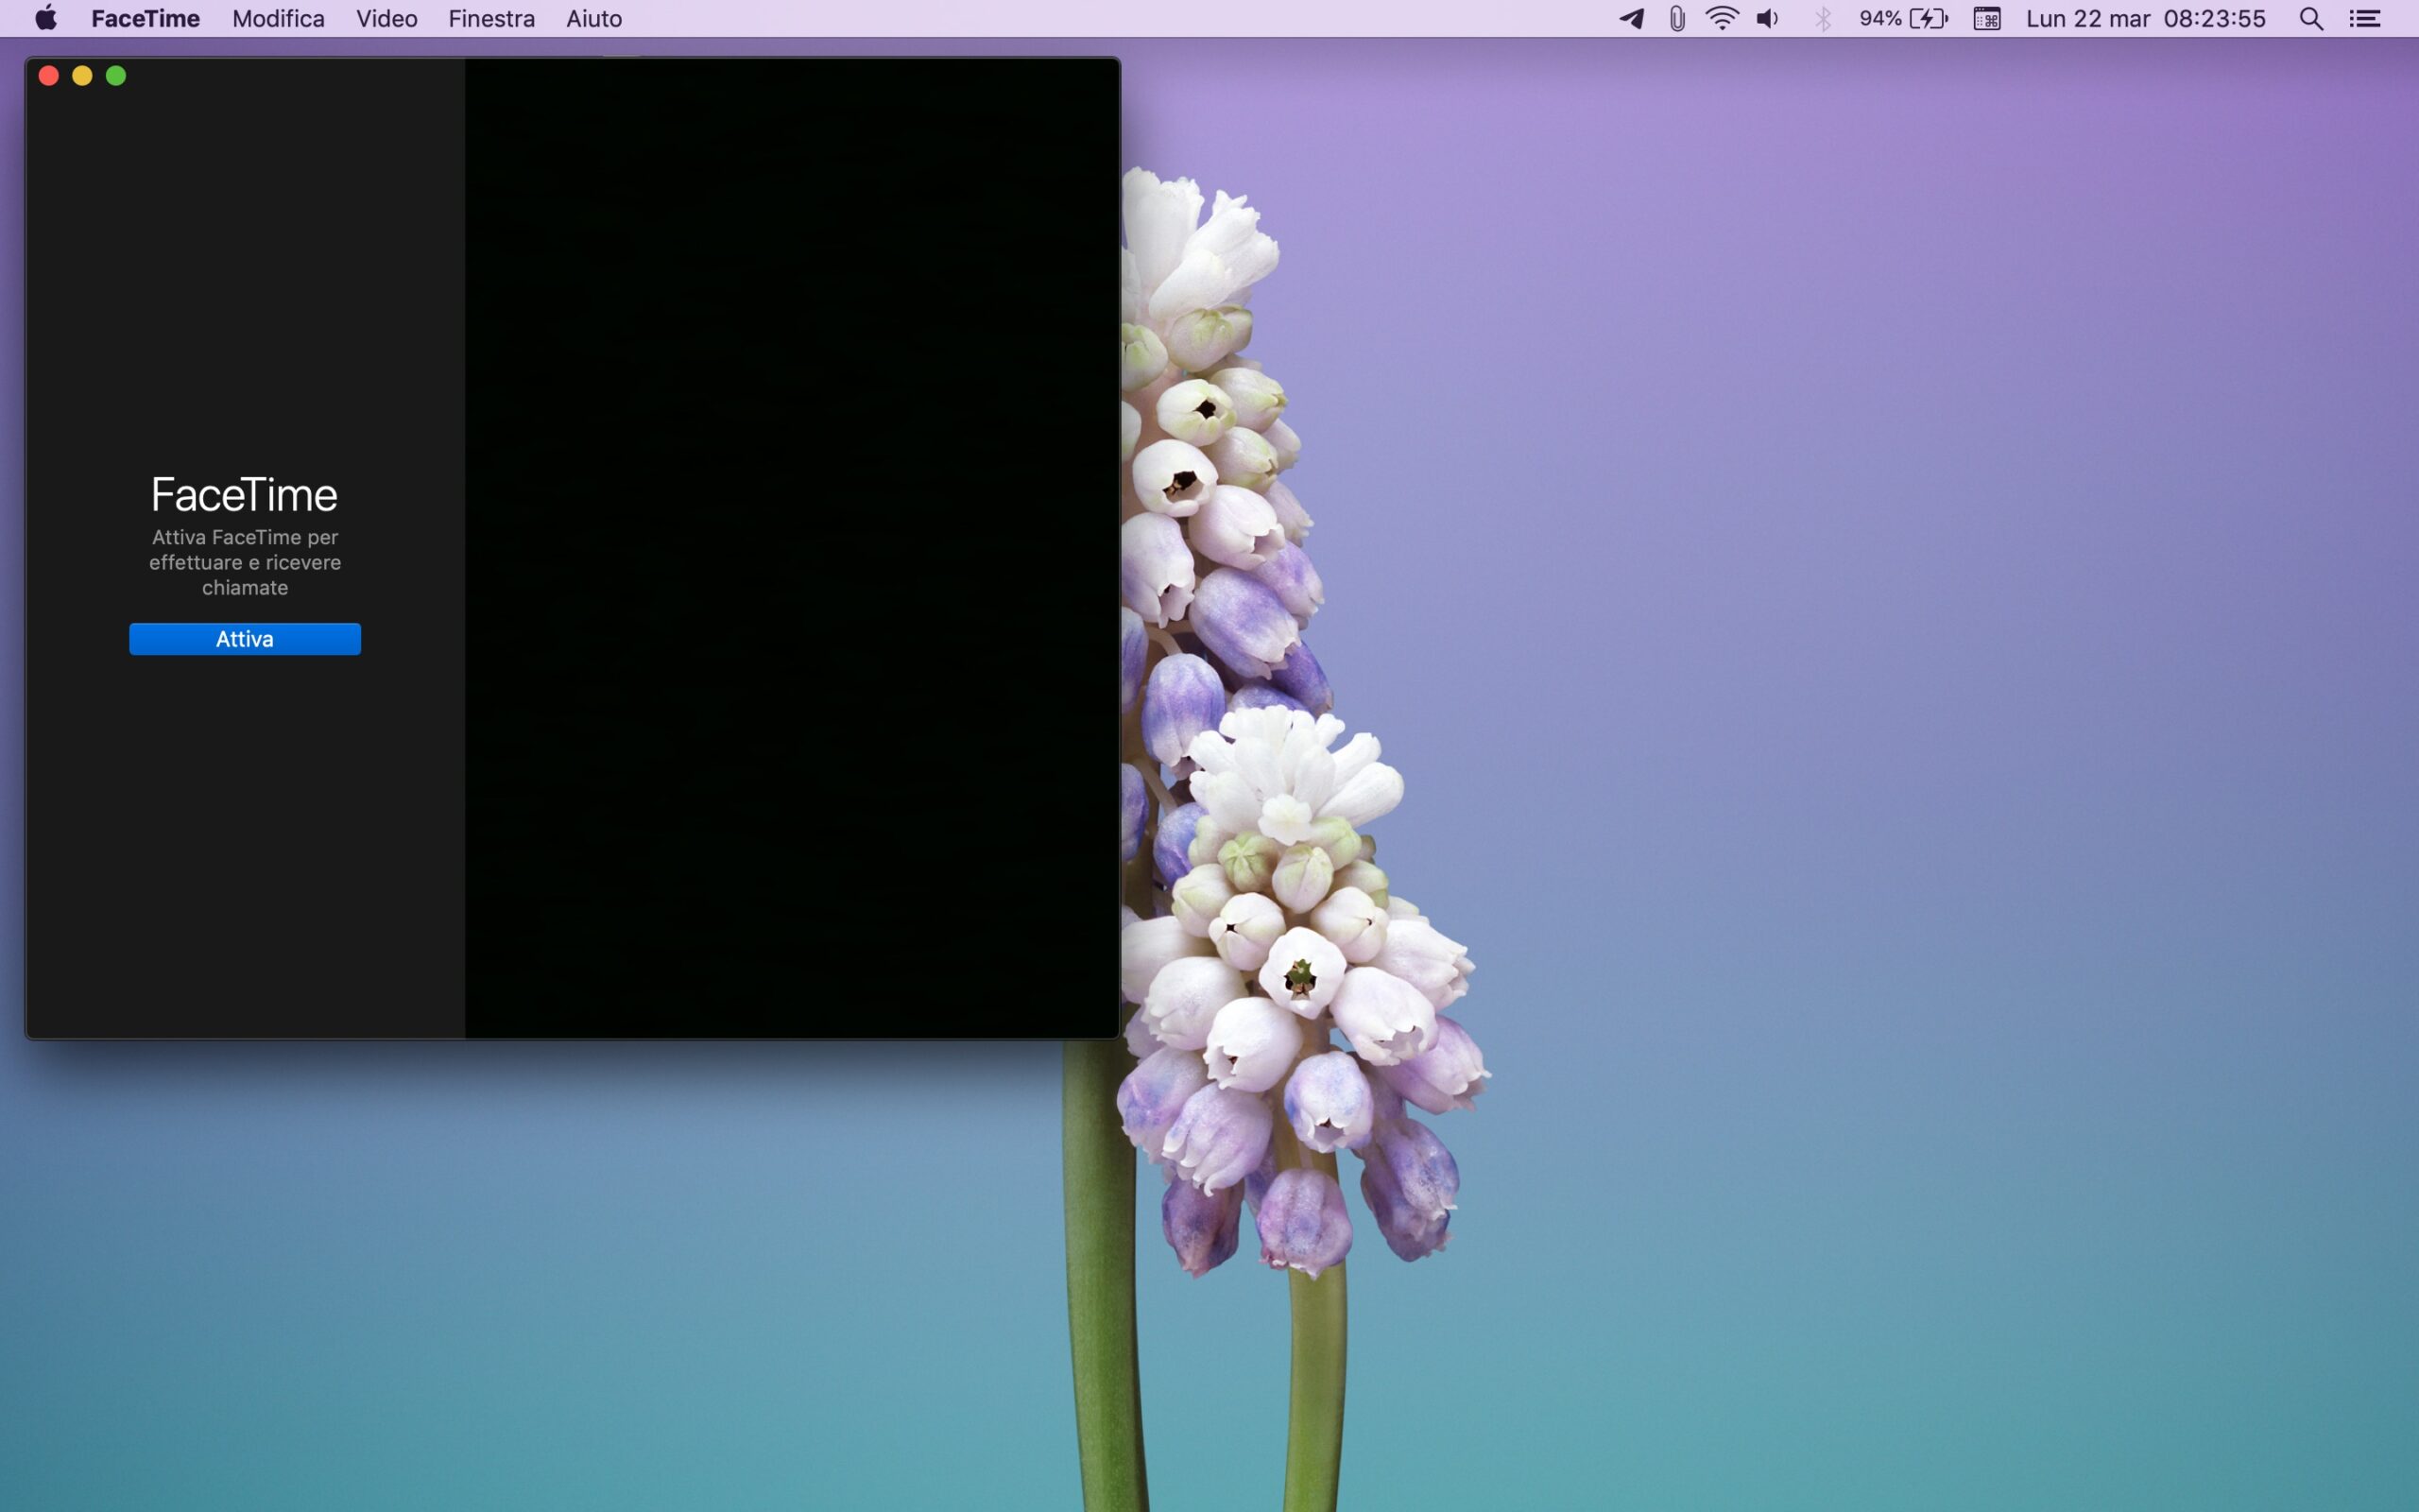Click the paperclip menu bar icon
Viewport: 2419px width, 1512px height.
[1677, 19]
